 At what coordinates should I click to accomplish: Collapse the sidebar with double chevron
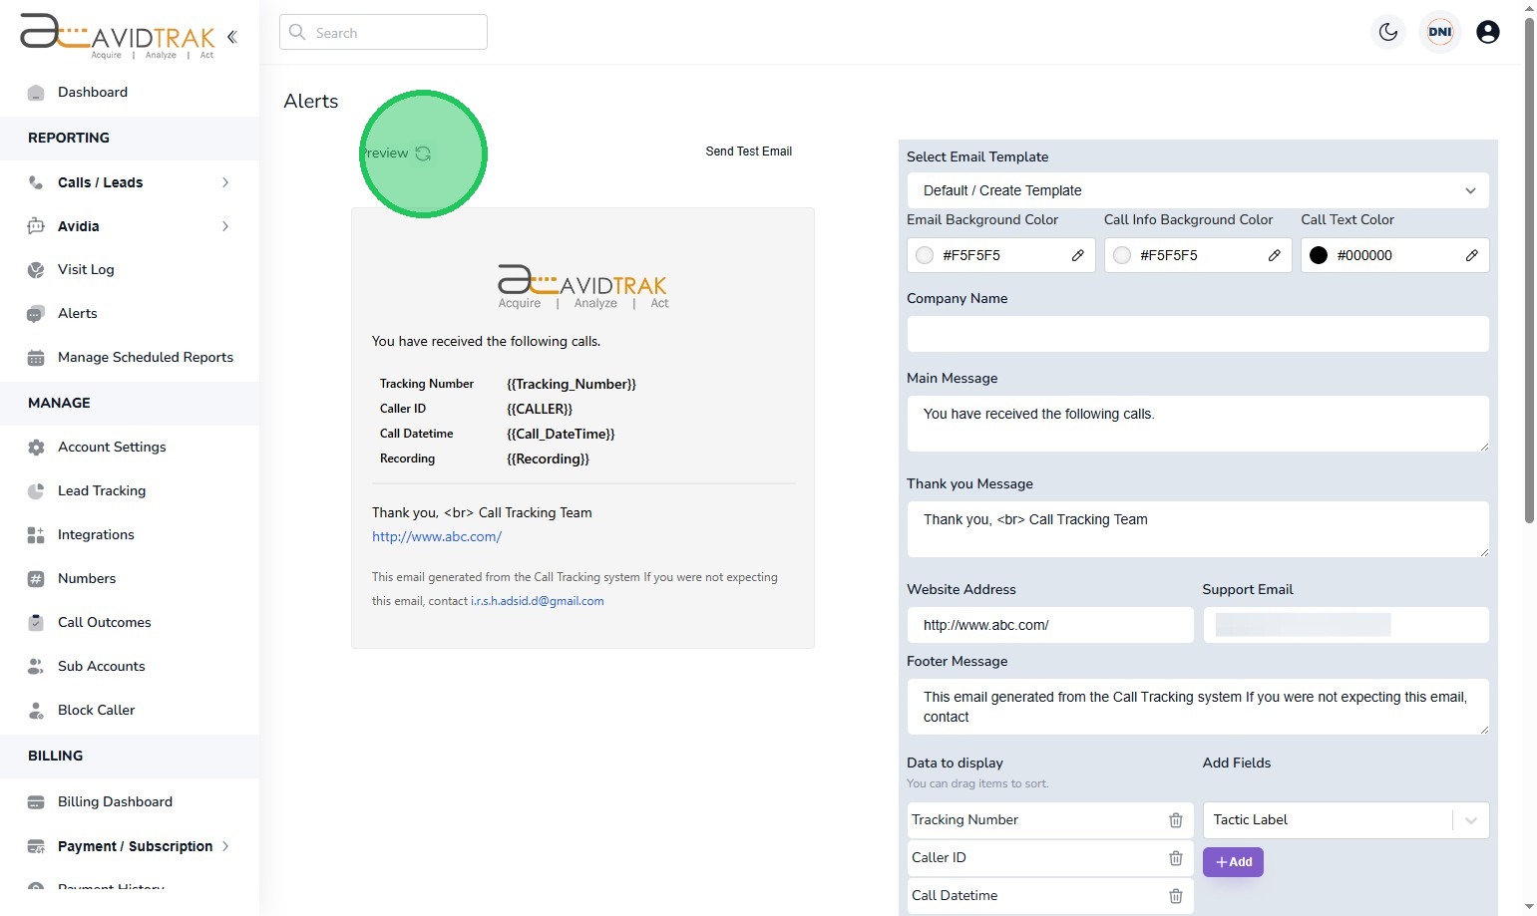pos(232,37)
